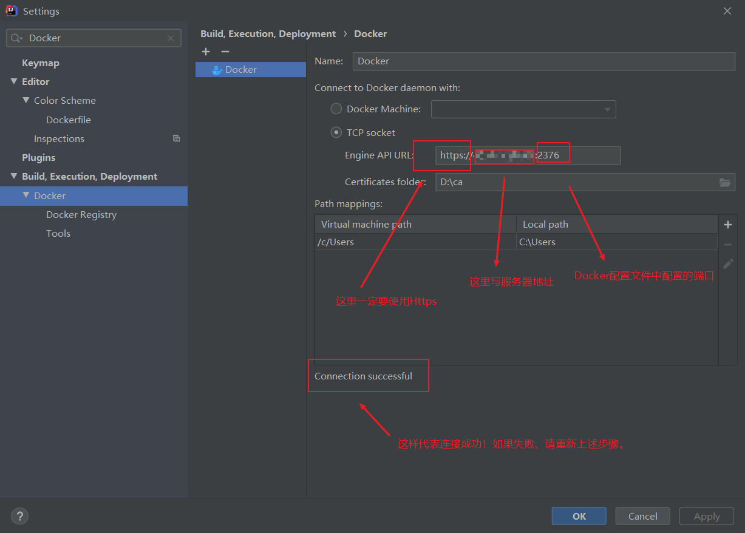Open the help question mark

pyautogui.click(x=20, y=516)
